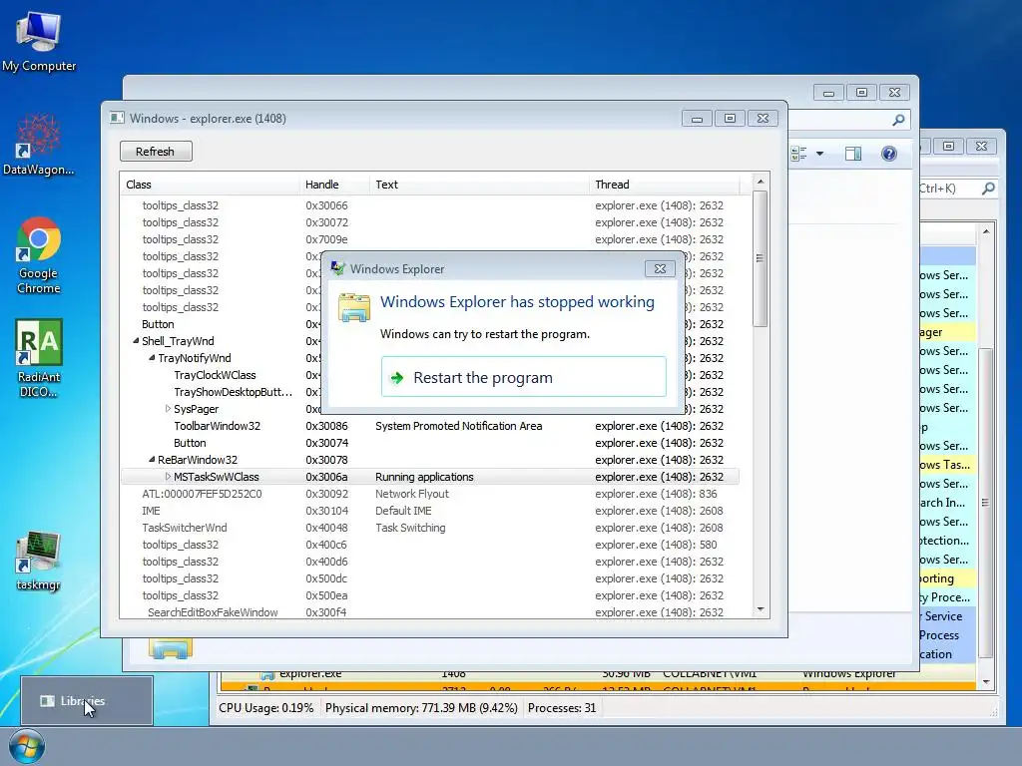This screenshot has width=1022, height=766.
Task: Click the library folder icon in the Explorer details pane
Action: (170, 648)
